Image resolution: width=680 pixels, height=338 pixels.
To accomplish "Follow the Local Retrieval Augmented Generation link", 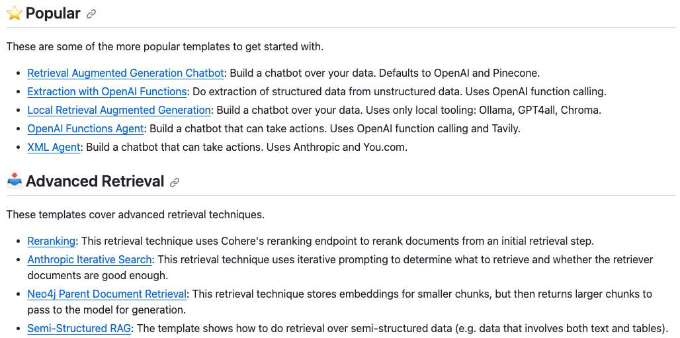I will [x=119, y=110].
